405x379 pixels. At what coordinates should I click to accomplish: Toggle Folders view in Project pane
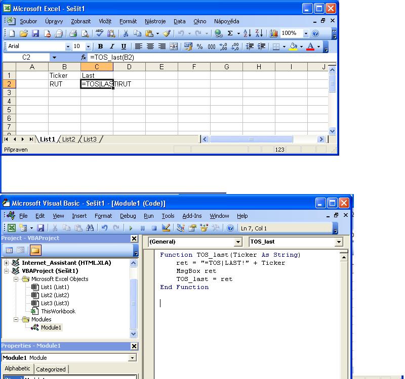tap(35, 250)
